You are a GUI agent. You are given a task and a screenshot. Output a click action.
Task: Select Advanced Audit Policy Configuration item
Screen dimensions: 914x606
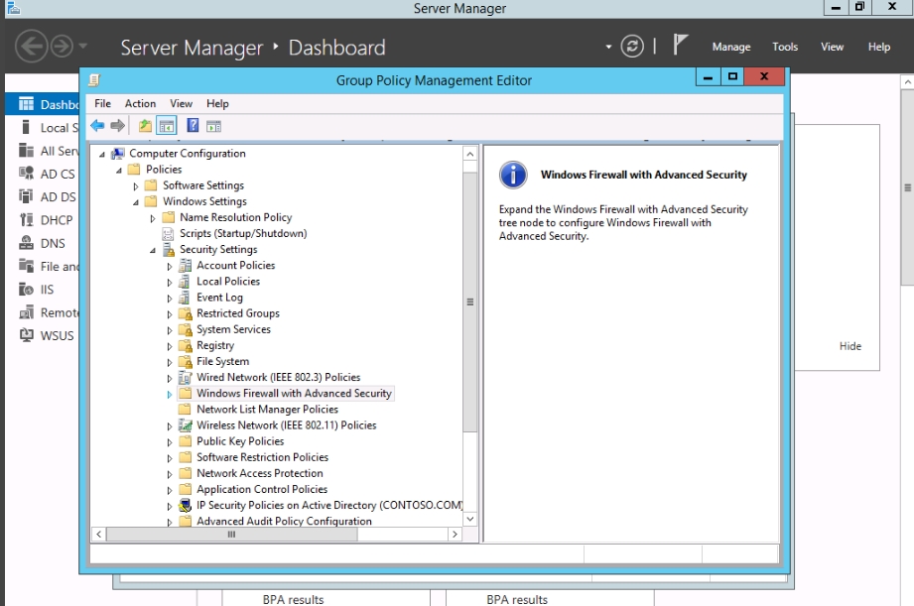284,521
